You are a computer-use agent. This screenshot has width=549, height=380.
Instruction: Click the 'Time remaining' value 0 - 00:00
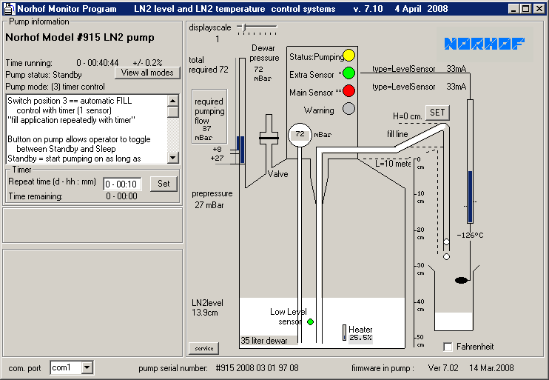point(121,196)
